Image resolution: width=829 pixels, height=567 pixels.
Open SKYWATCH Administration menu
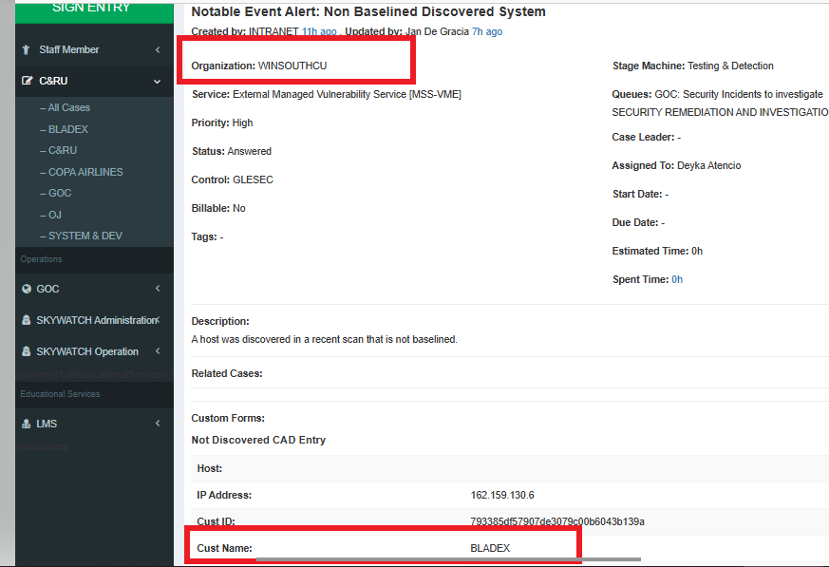click(x=97, y=320)
